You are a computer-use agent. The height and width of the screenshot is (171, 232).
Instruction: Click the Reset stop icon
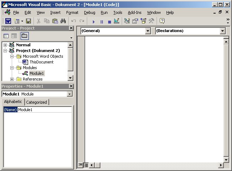pos(110,22)
